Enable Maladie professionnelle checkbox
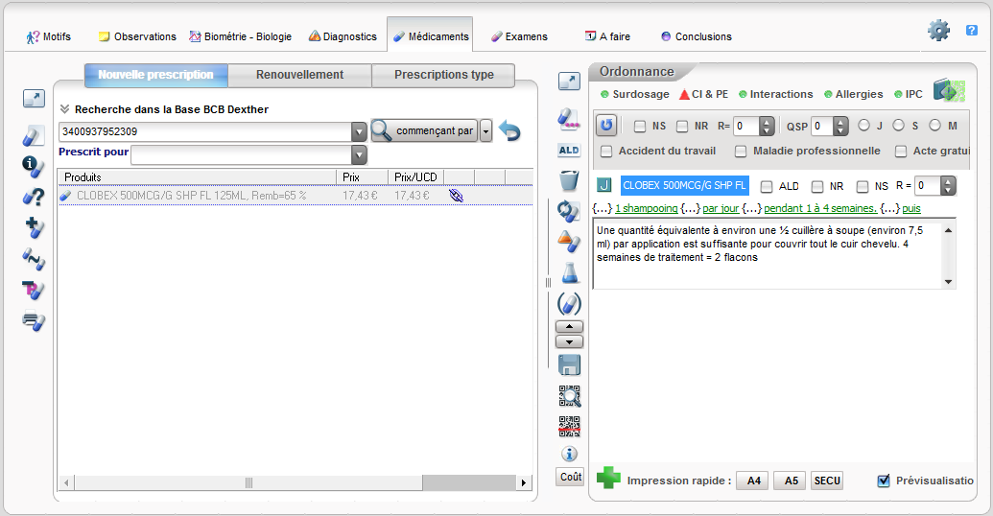The width and height of the screenshot is (993, 516). click(x=741, y=151)
